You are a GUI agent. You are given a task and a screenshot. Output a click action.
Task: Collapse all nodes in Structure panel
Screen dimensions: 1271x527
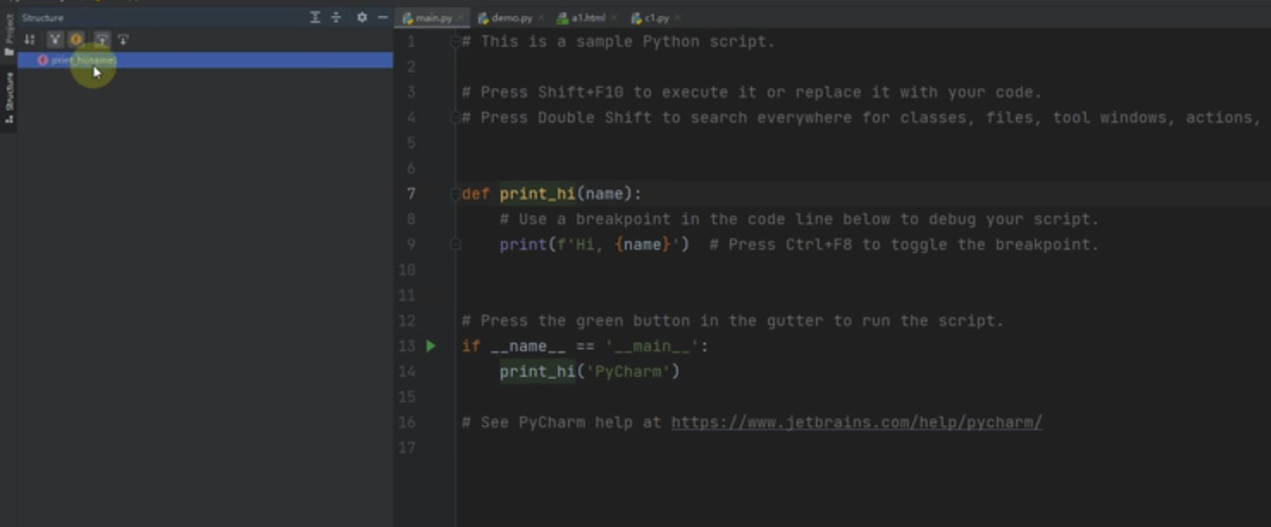pyautogui.click(x=336, y=17)
